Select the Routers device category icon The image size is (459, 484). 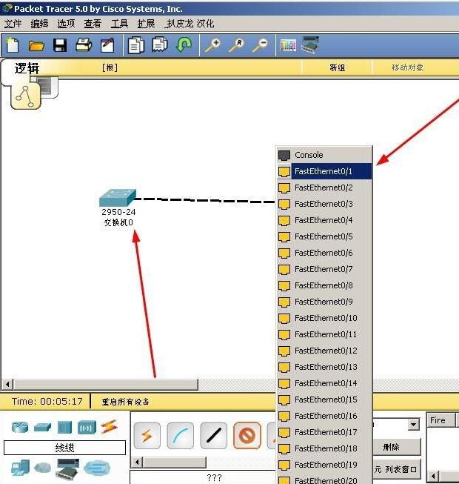click(x=20, y=427)
